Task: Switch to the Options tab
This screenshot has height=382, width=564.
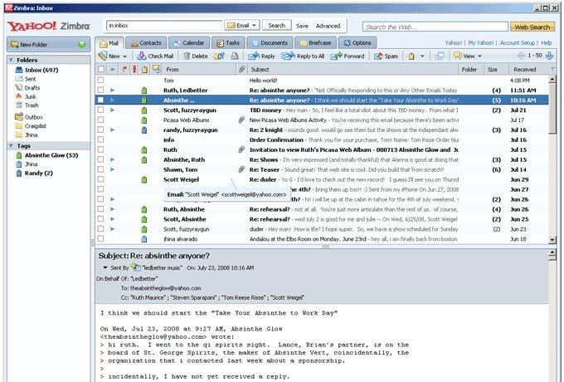Action: [357, 43]
